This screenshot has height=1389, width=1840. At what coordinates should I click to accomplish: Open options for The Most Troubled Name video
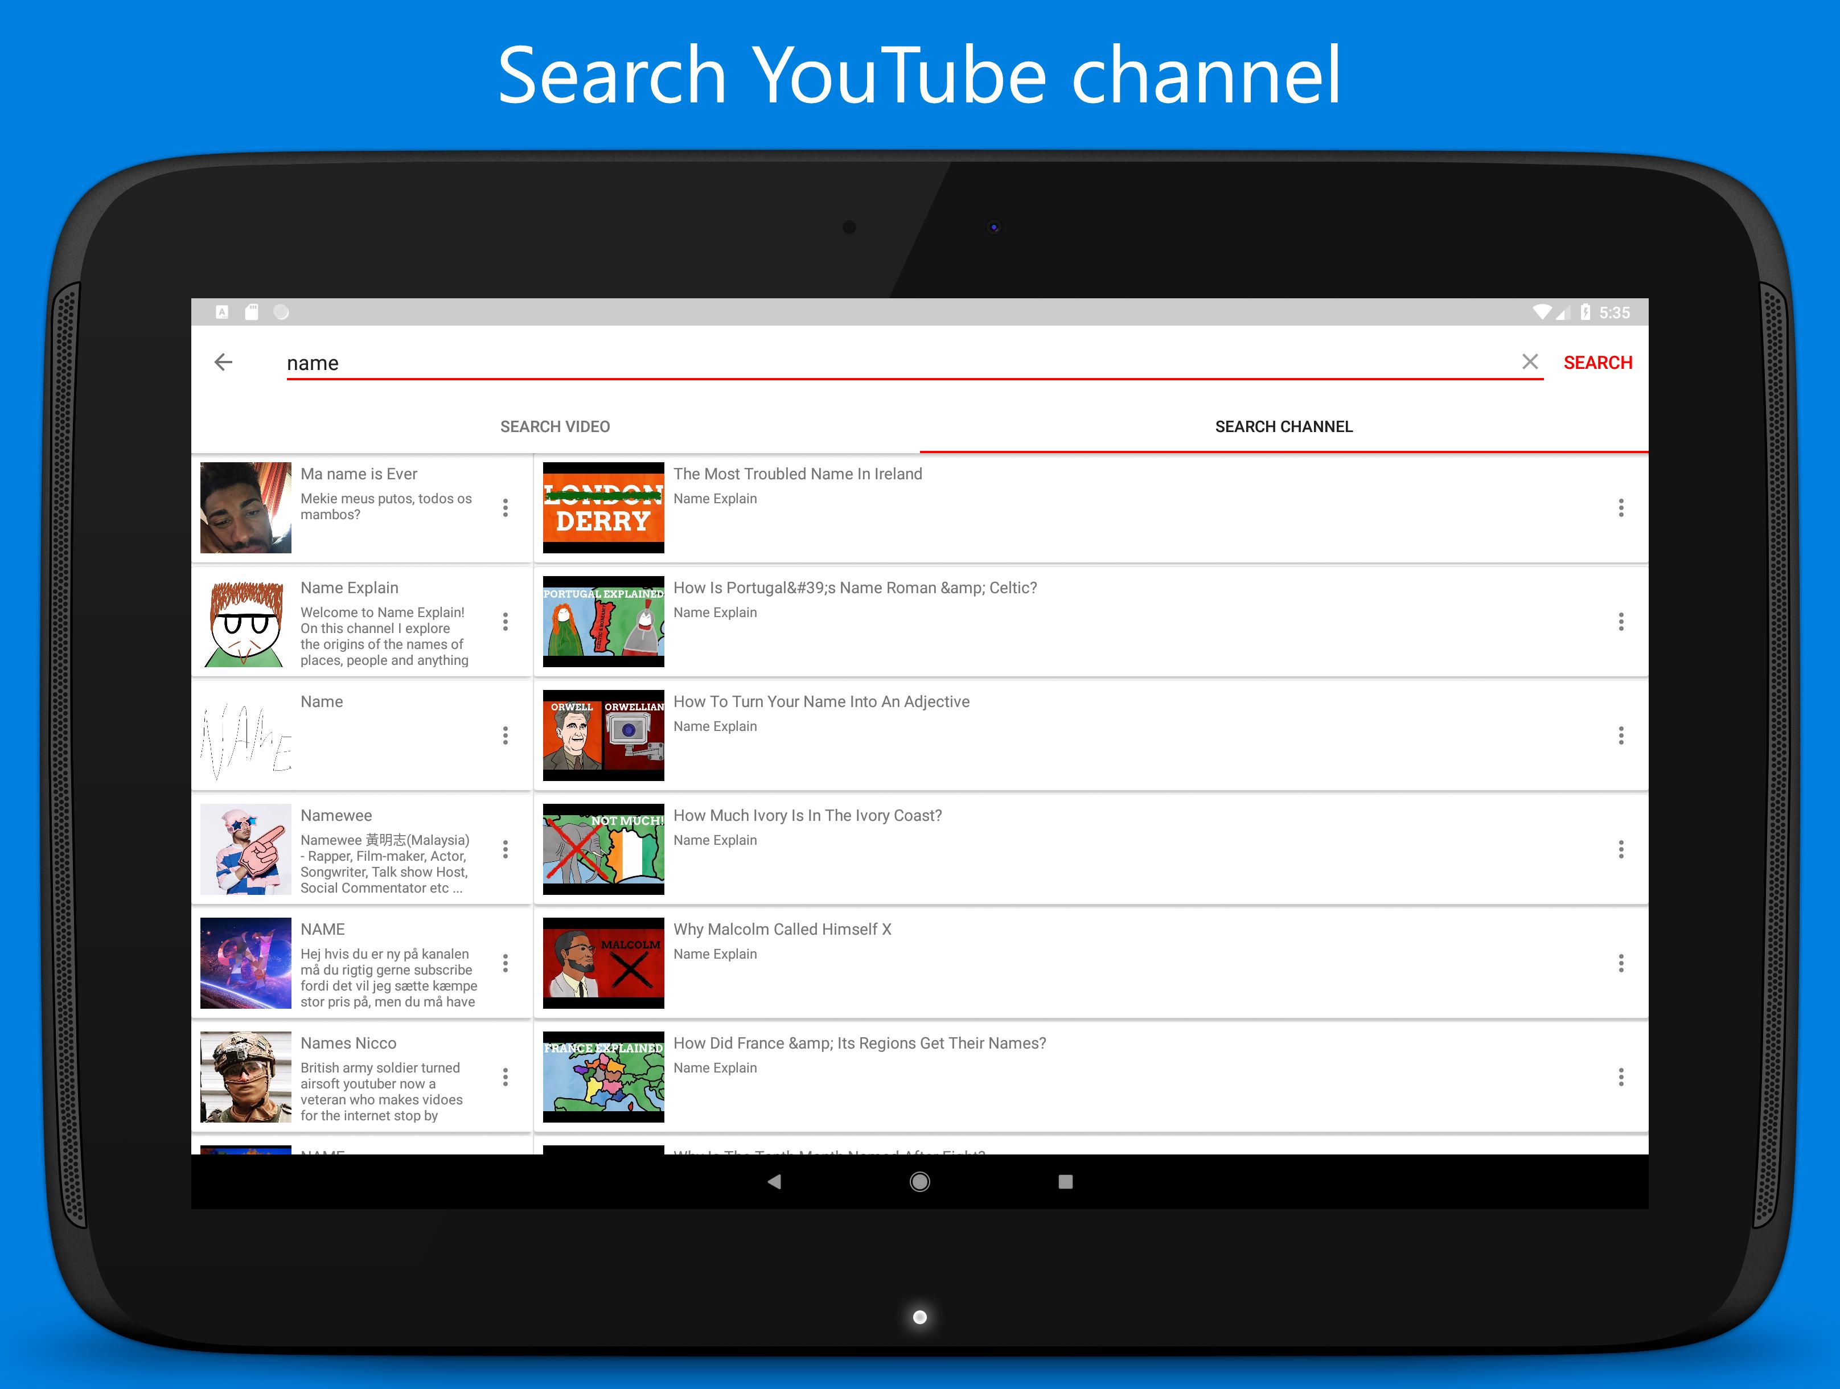pos(1620,507)
